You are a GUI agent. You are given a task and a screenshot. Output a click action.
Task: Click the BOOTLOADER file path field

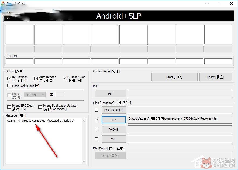tap(180, 110)
